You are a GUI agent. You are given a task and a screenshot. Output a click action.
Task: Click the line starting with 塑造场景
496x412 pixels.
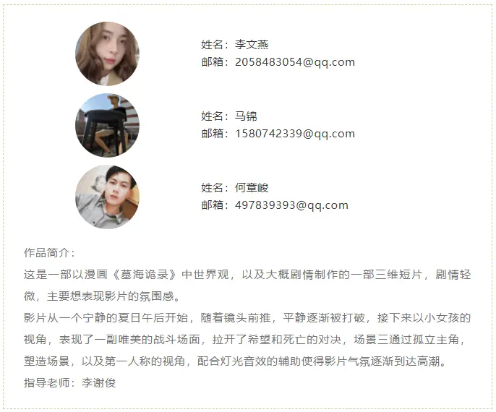(x=236, y=361)
